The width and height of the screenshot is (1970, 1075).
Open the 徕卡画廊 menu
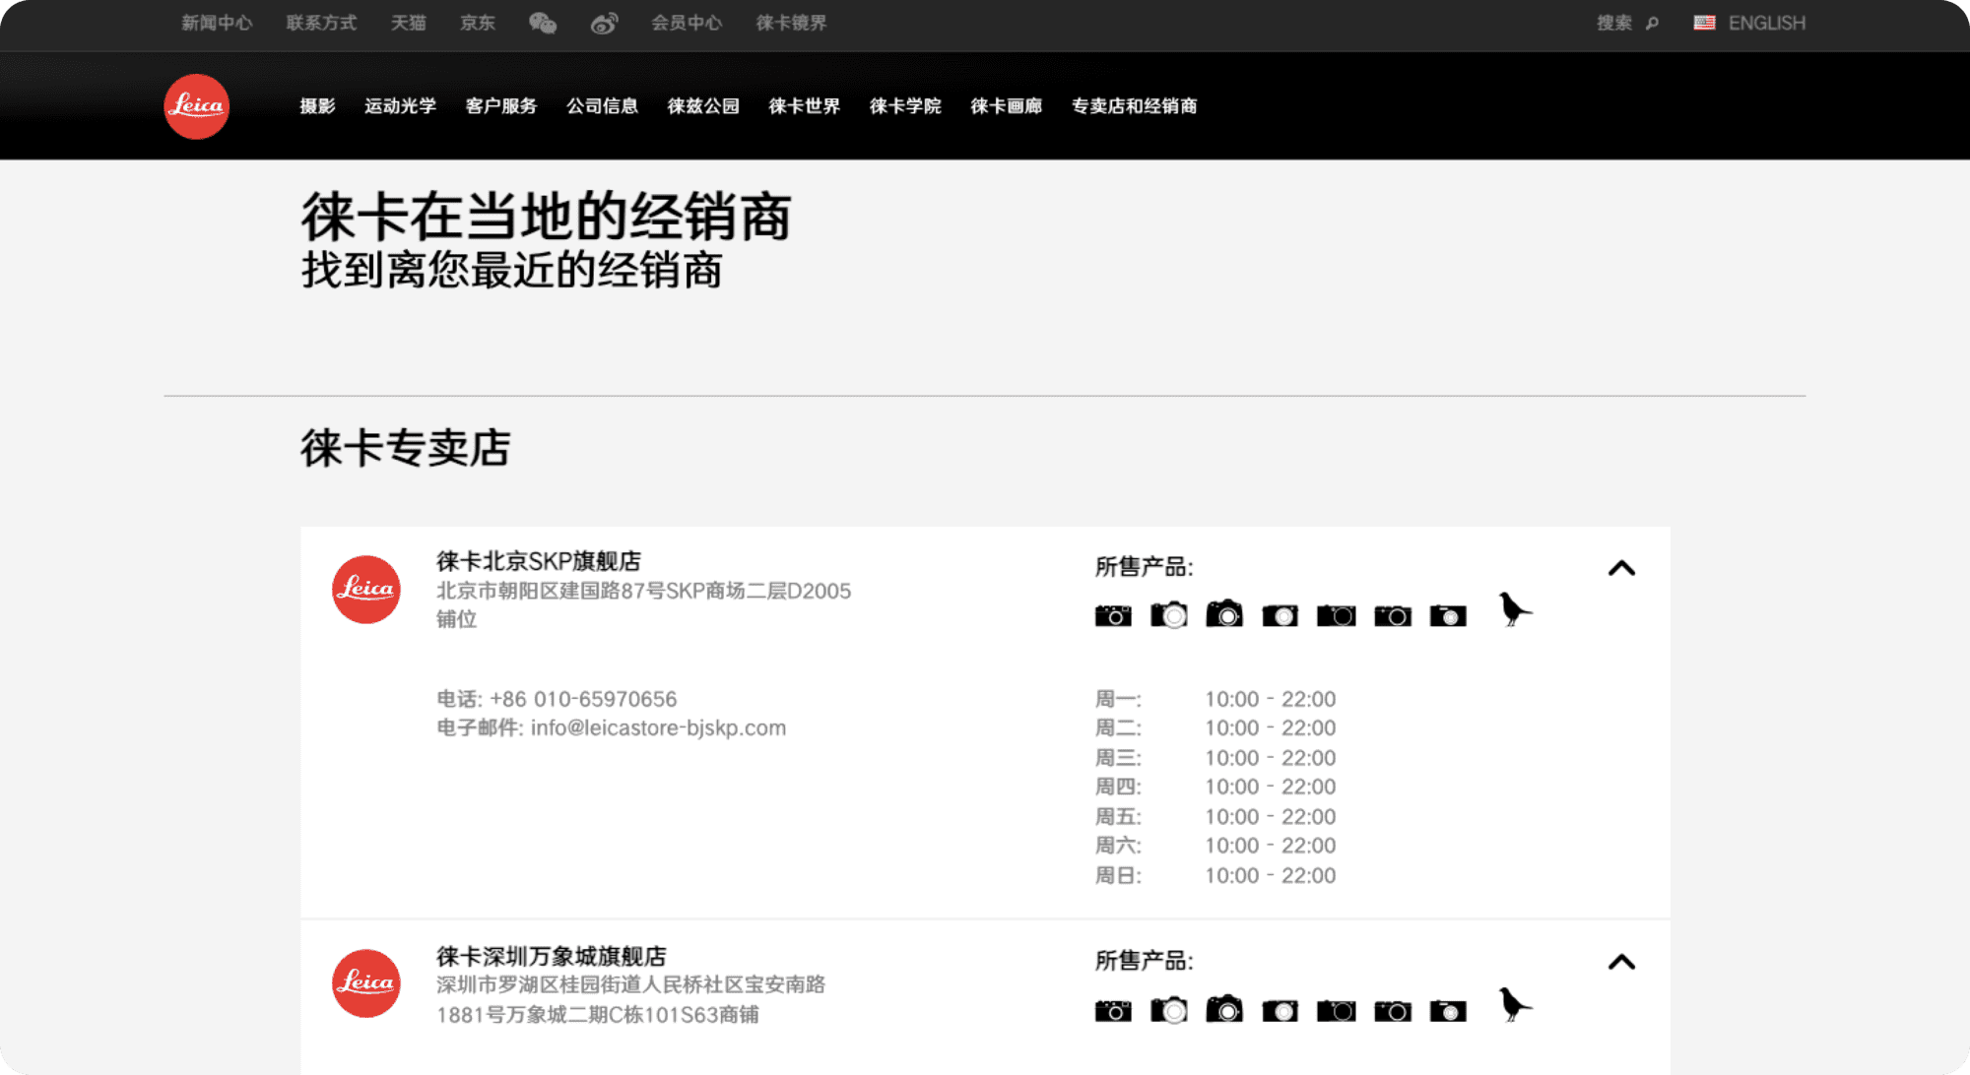tap(1007, 106)
